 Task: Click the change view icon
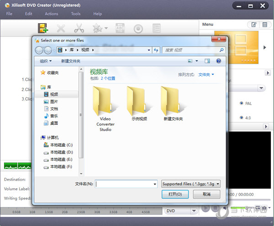[x=190, y=61]
